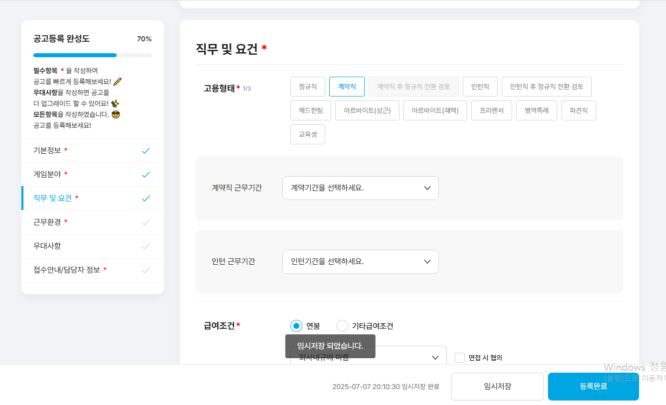Click the gray checkmark beside 근무환경
Screen dimensions: 666x405
tap(145, 222)
